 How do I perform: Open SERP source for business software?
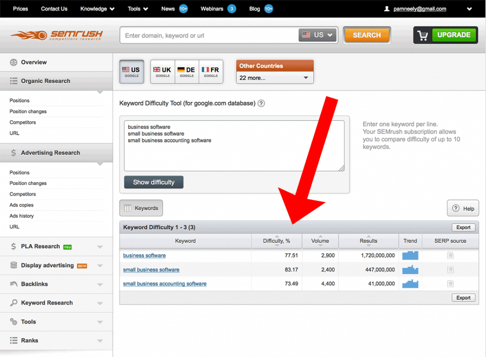[x=450, y=256]
